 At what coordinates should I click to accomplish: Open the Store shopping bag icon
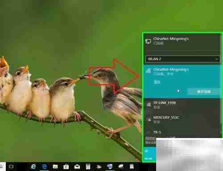[66, 167]
